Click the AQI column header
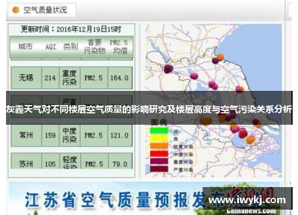This screenshot has height=215, width=298. coord(51,47)
